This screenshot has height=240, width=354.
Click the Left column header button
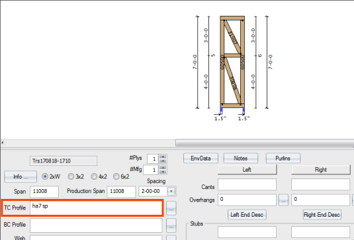[x=247, y=170]
